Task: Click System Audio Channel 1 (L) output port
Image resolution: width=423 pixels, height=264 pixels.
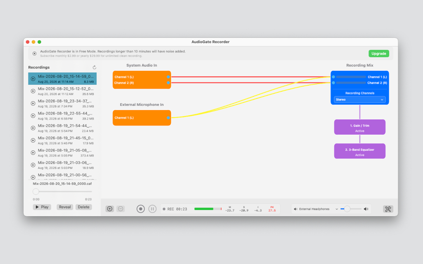Action: pos(168,77)
